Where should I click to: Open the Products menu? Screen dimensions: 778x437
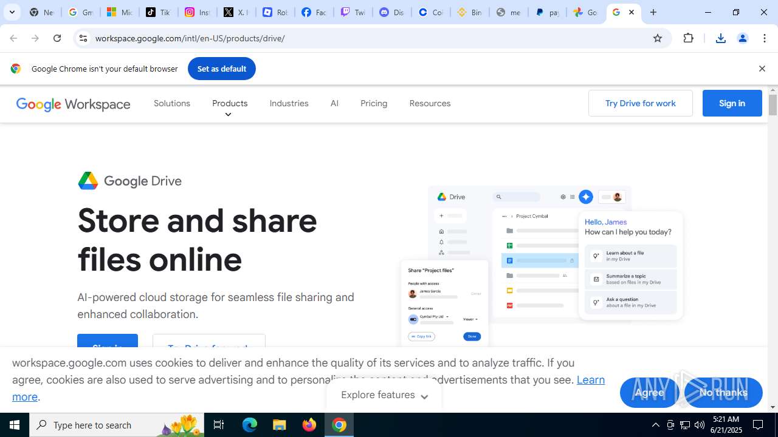(230, 103)
